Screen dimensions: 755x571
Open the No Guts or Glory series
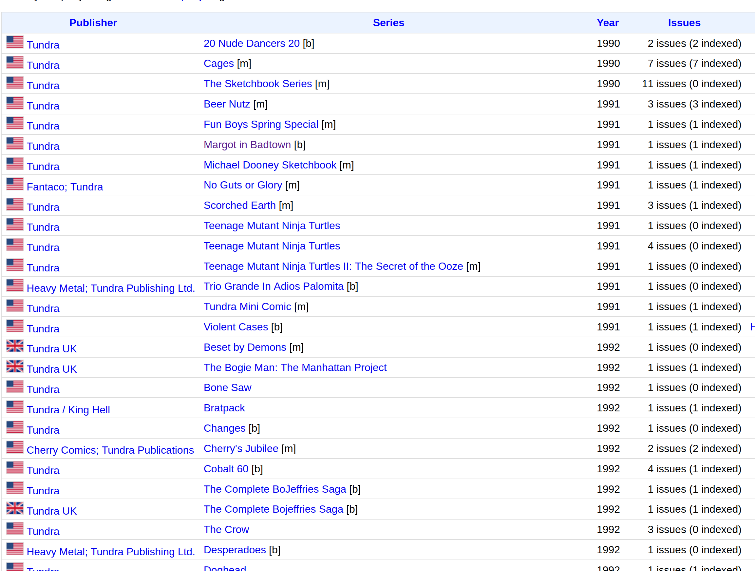243,185
